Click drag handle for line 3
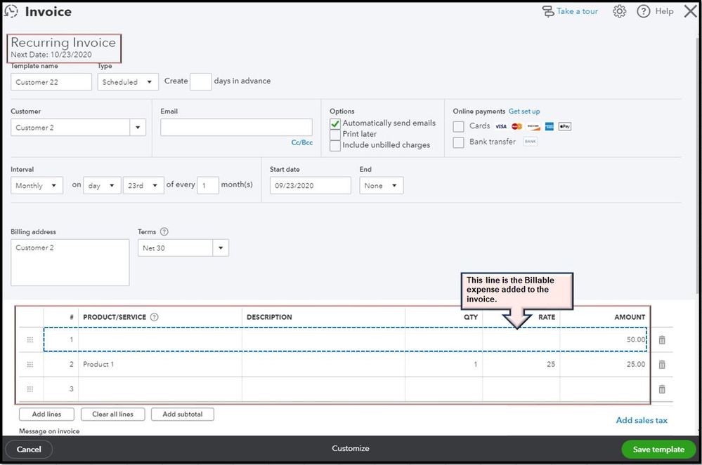Screen dimensions: 702x465 click(30, 389)
